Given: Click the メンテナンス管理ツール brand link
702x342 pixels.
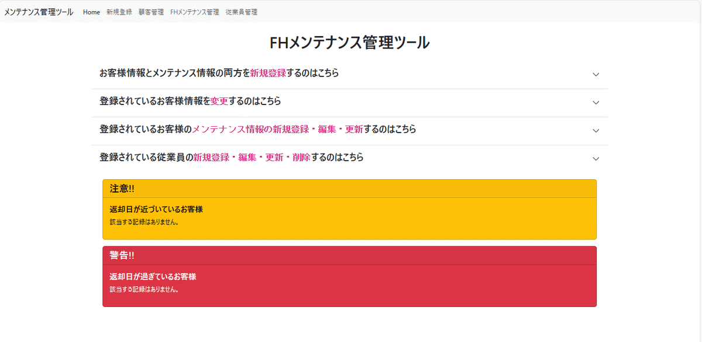Looking at the screenshot, I should (39, 12).
